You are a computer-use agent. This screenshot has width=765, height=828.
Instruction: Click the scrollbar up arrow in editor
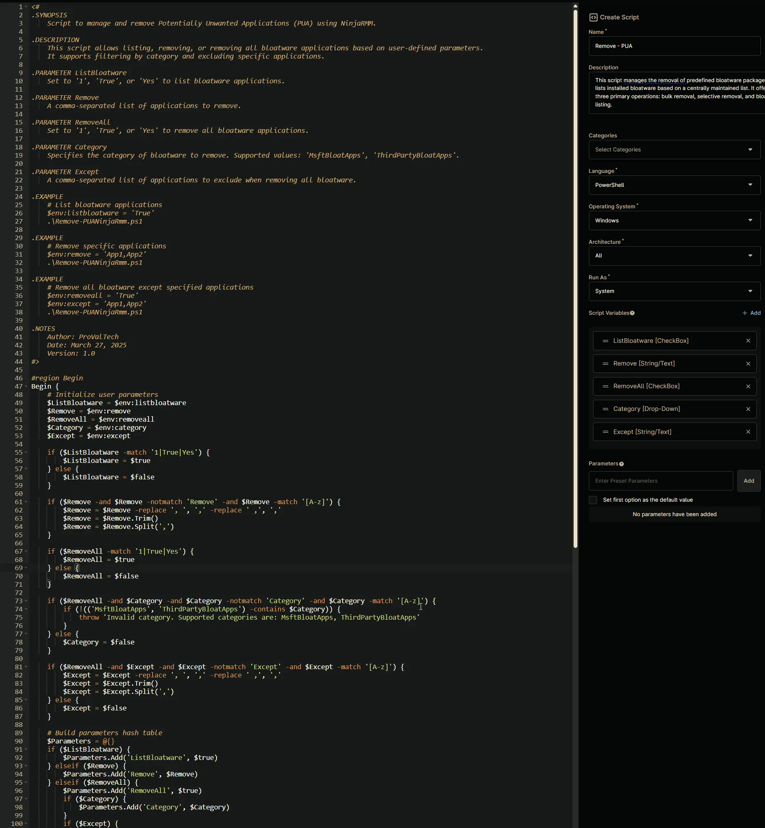575,6
